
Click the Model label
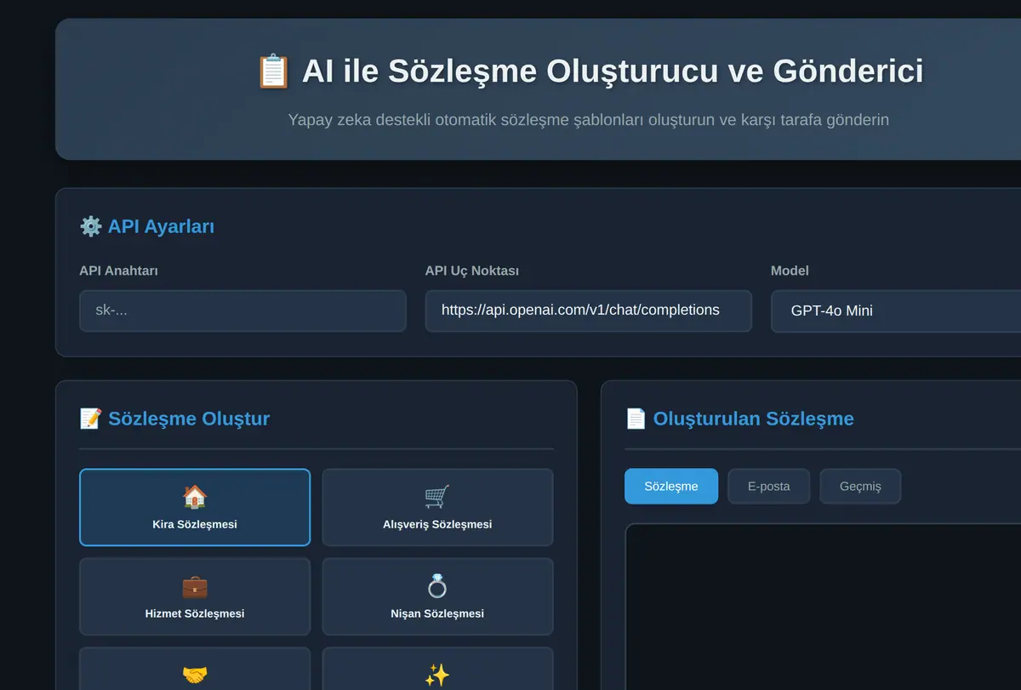point(790,271)
